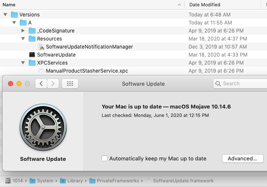Expand the _CodeSignature folder disclosure triangle
The image size is (267, 187).
point(23,30)
